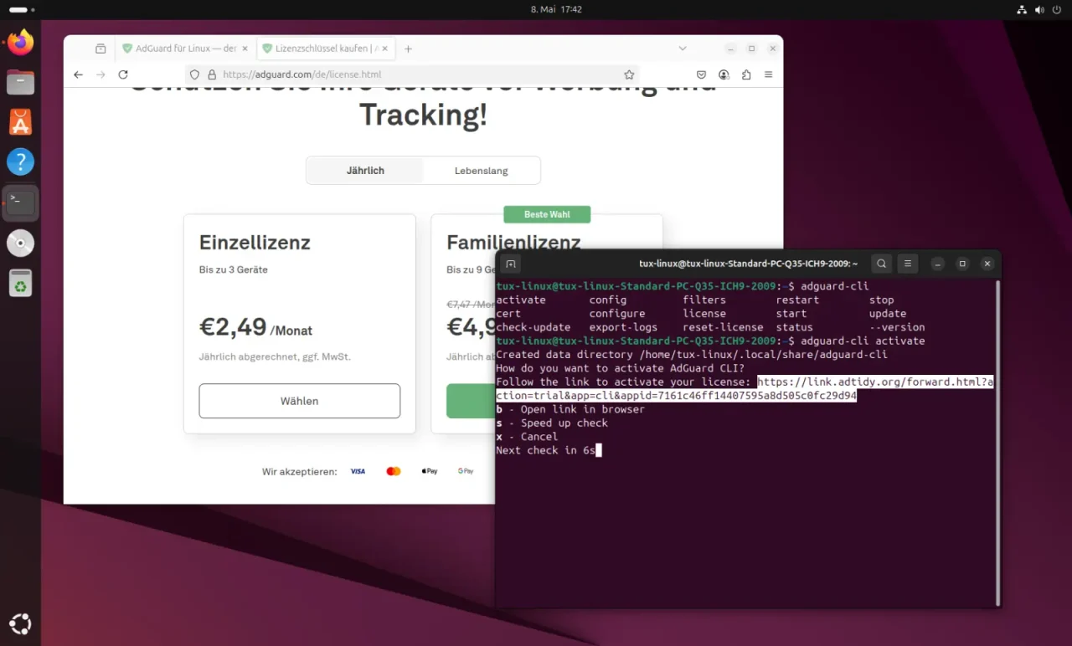Show site tracking protection shield info
The image size is (1072, 646).
(x=194, y=74)
